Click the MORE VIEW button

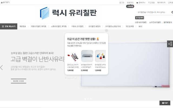19,81
